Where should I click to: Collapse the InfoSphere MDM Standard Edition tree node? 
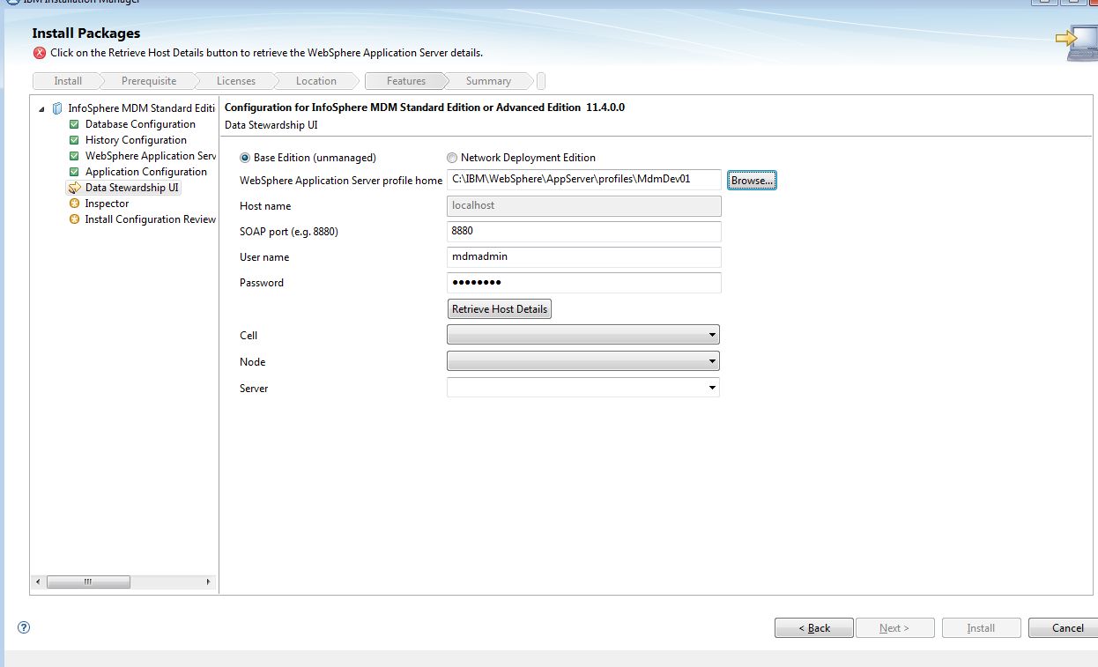pos(41,109)
